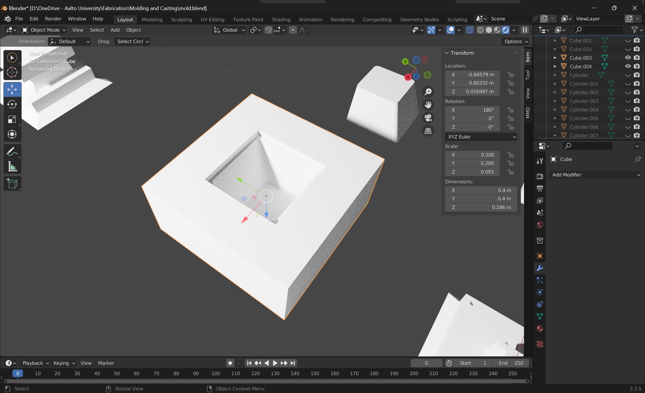Image resolution: width=645 pixels, height=393 pixels.
Task: Select the Rotate tool in toolbar
Action: coord(12,104)
